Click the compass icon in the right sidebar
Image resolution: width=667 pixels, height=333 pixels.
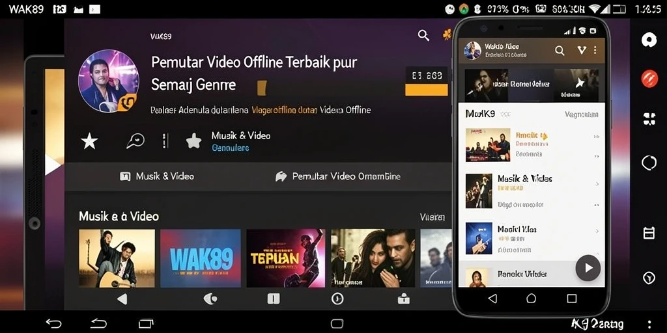click(x=649, y=278)
